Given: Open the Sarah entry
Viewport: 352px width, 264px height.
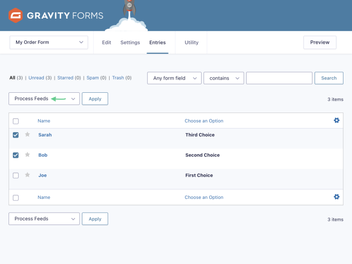Looking at the screenshot, I should tap(45, 135).
